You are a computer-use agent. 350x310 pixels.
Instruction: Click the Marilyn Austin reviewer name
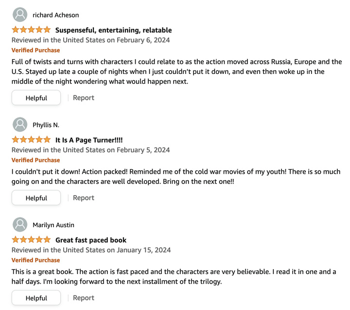pos(53,225)
